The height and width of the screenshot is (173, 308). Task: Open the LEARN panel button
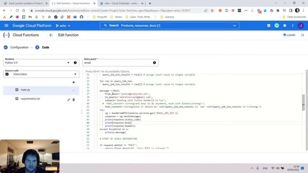click(289, 35)
